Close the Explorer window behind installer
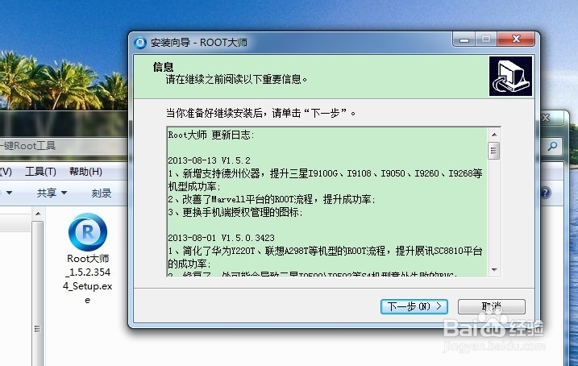Screen dimensions: 578x366 click(x=547, y=118)
